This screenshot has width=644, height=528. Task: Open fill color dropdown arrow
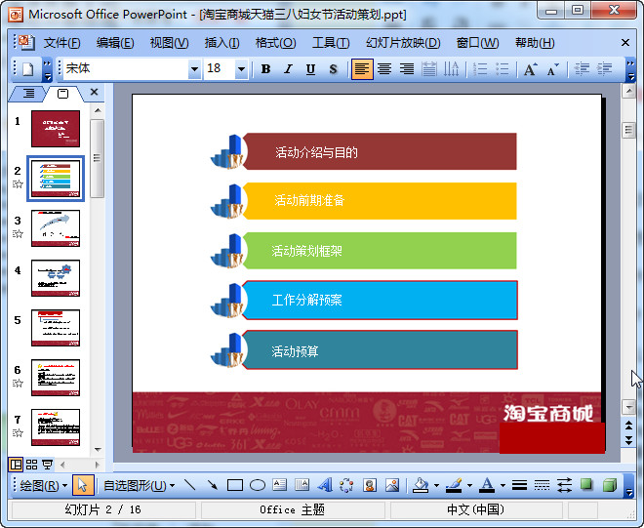point(436,485)
